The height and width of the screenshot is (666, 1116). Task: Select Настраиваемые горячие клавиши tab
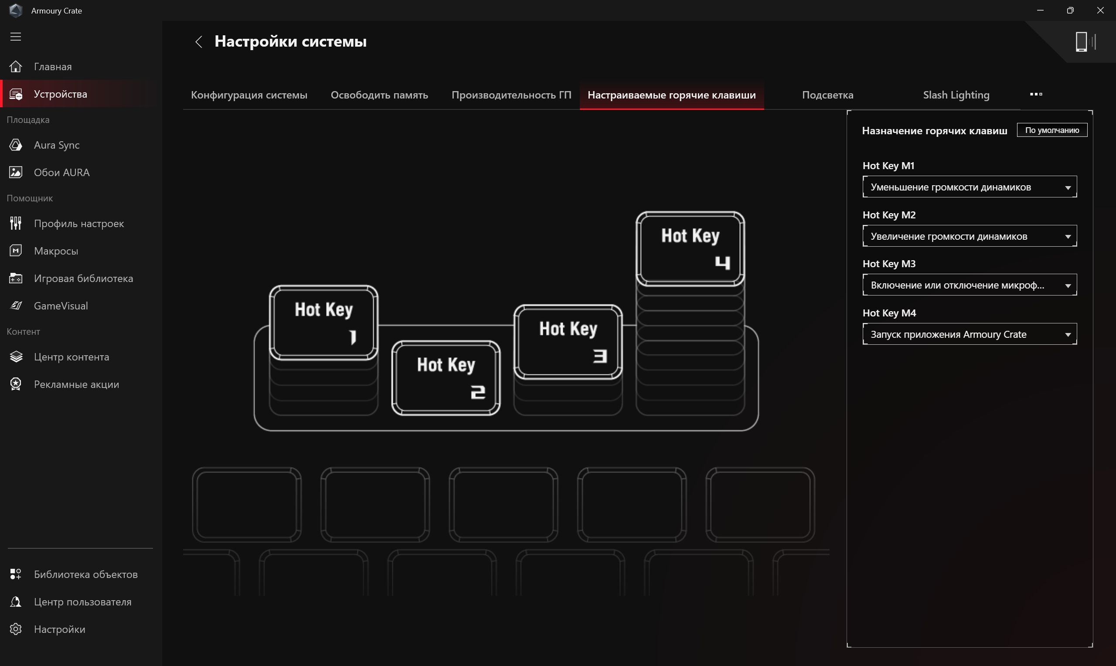pyautogui.click(x=672, y=95)
